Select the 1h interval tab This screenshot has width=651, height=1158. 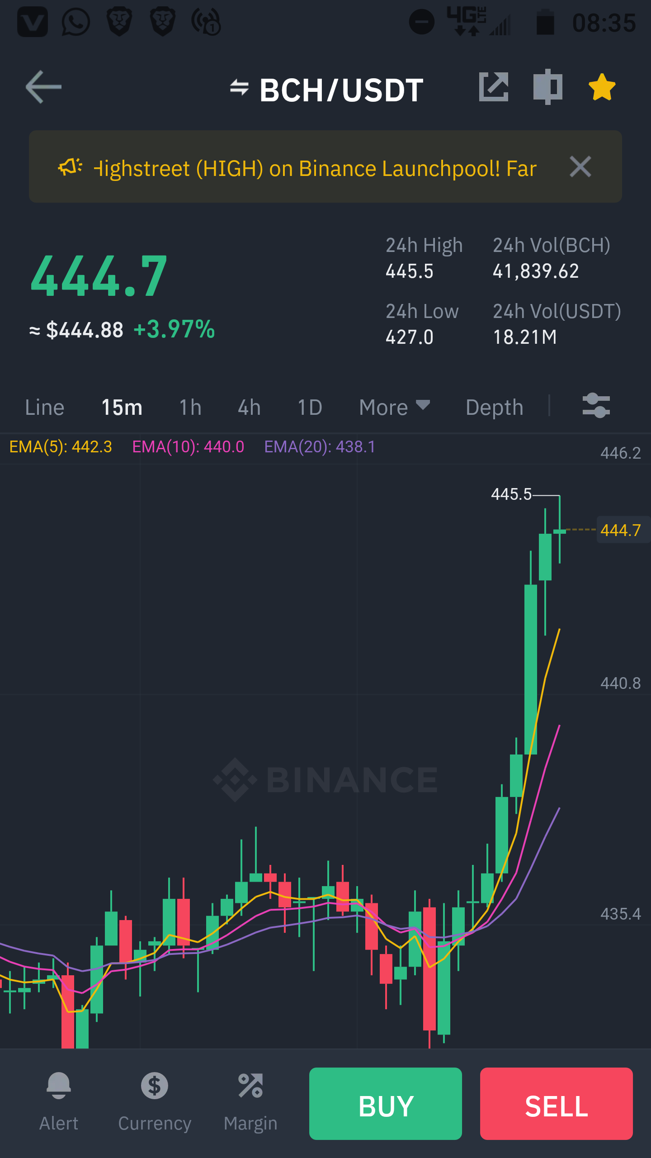[190, 407]
